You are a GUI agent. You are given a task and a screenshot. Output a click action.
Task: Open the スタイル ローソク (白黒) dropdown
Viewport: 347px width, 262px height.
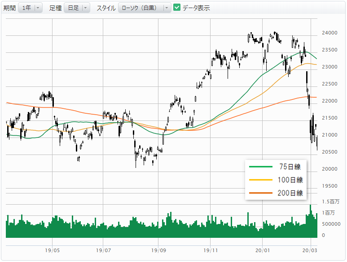click(x=145, y=8)
